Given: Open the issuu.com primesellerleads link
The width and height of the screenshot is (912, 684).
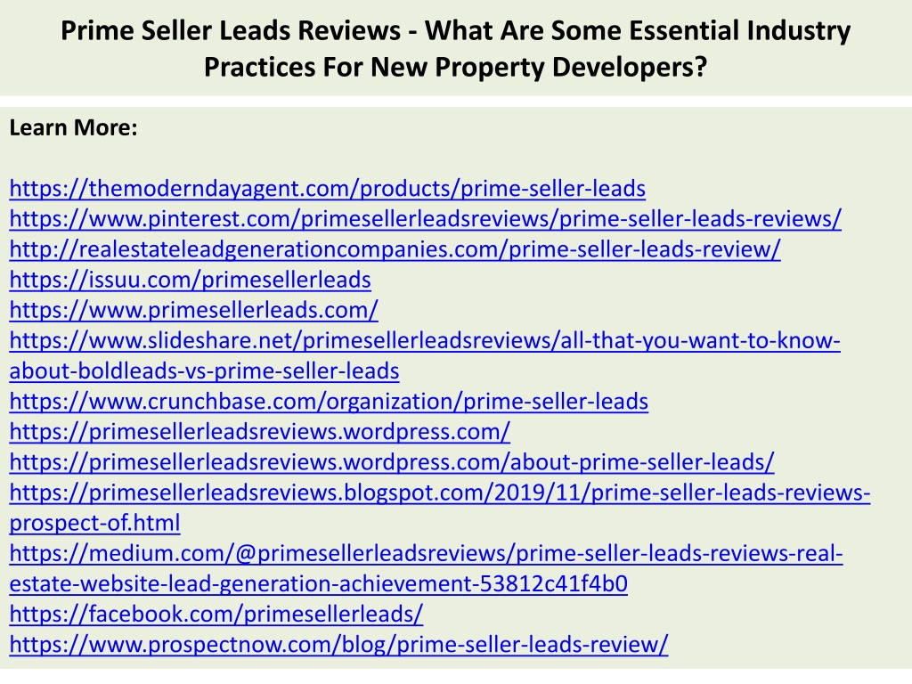Looking at the screenshot, I should pyautogui.click(x=191, y=280).
